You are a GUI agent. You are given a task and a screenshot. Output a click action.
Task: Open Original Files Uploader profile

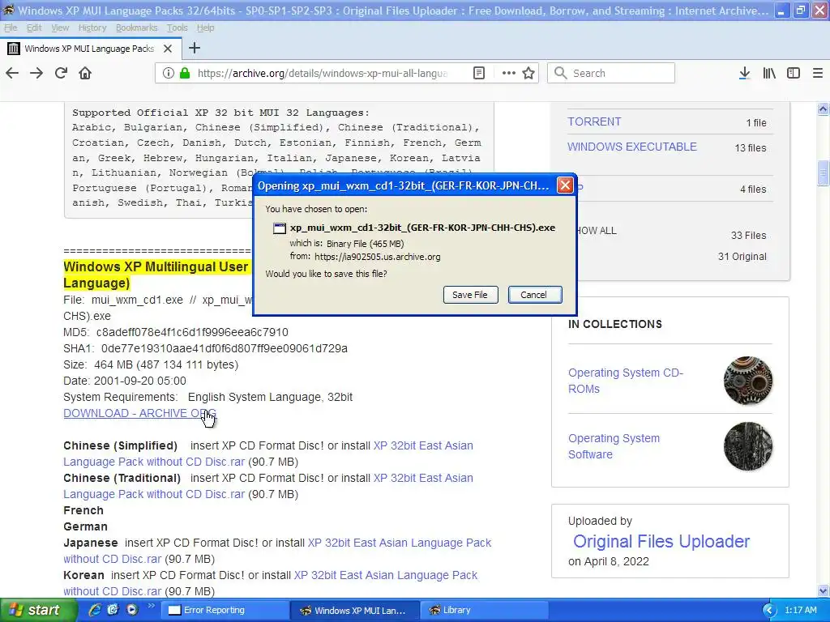pyautogui.click(x=661, y=541)
